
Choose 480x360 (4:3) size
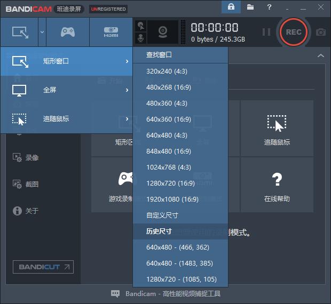click(180, 103)
